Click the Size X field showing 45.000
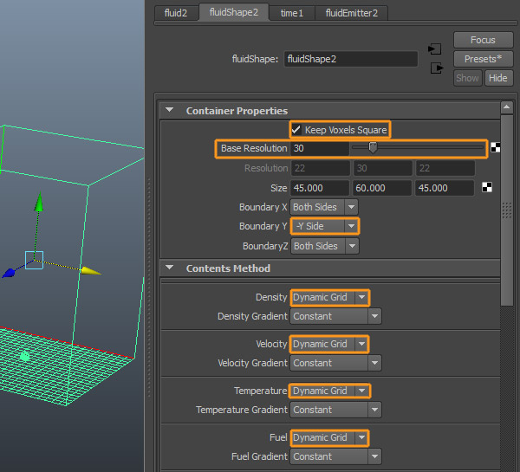 point(320,188)
